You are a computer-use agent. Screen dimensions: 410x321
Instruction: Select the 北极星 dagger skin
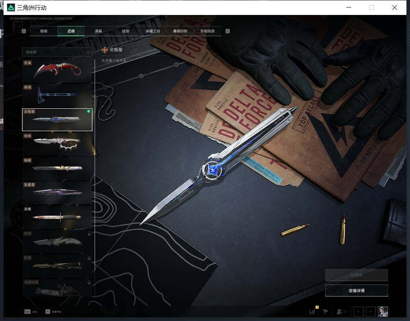[57, 120]
